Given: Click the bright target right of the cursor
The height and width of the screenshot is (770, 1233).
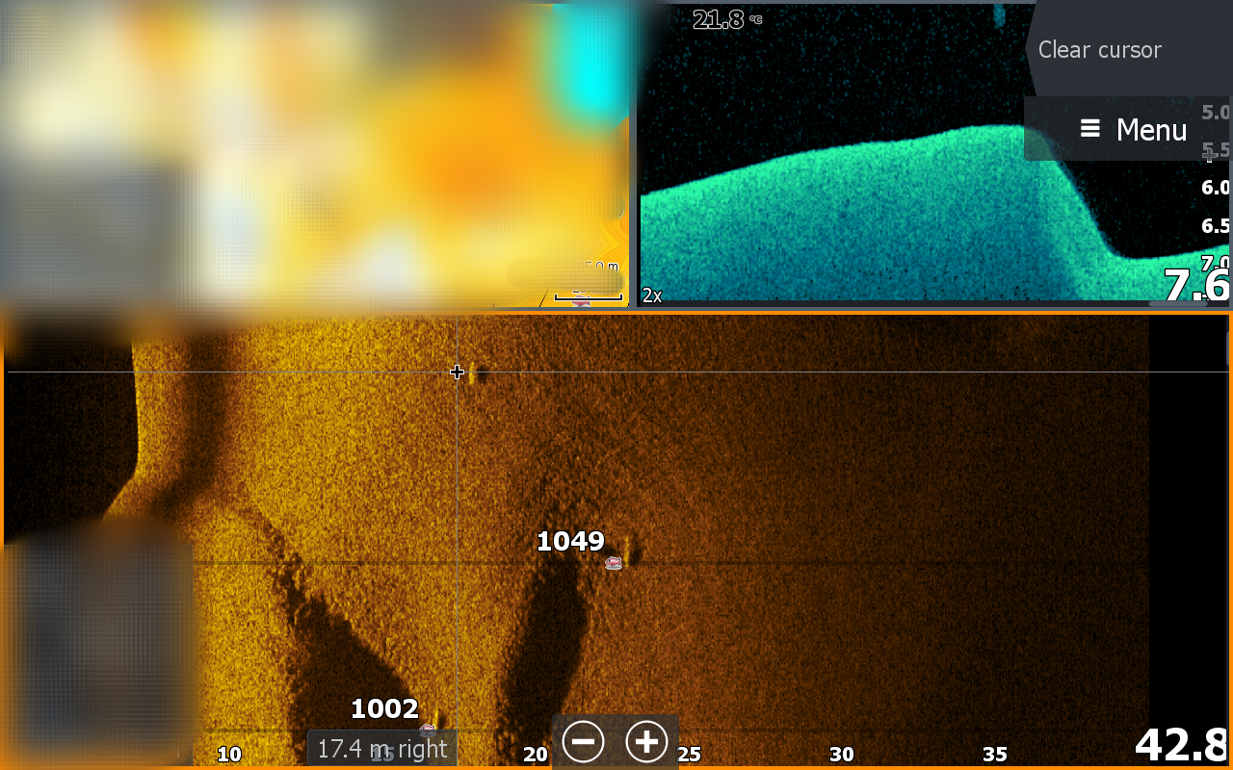Looking at the screenshot, I should coord(474,373).
